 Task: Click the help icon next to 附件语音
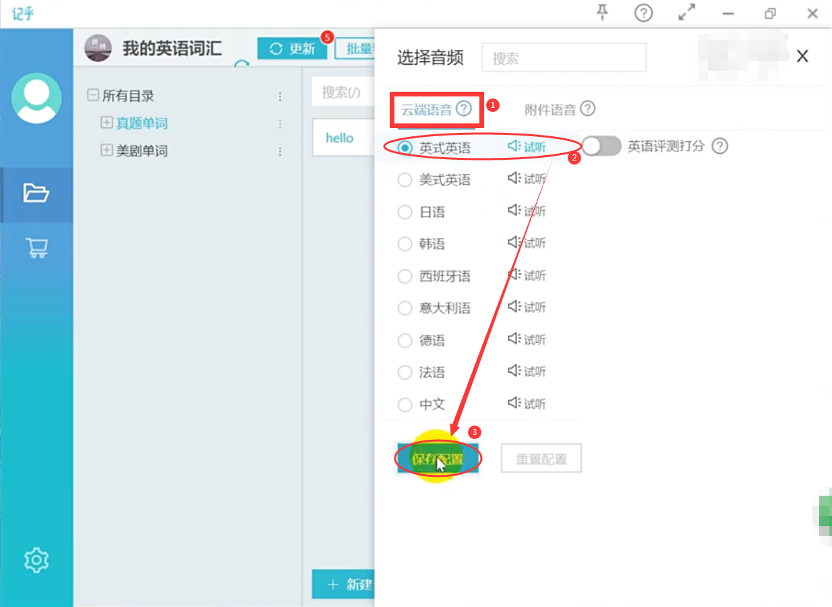point(588,109)
